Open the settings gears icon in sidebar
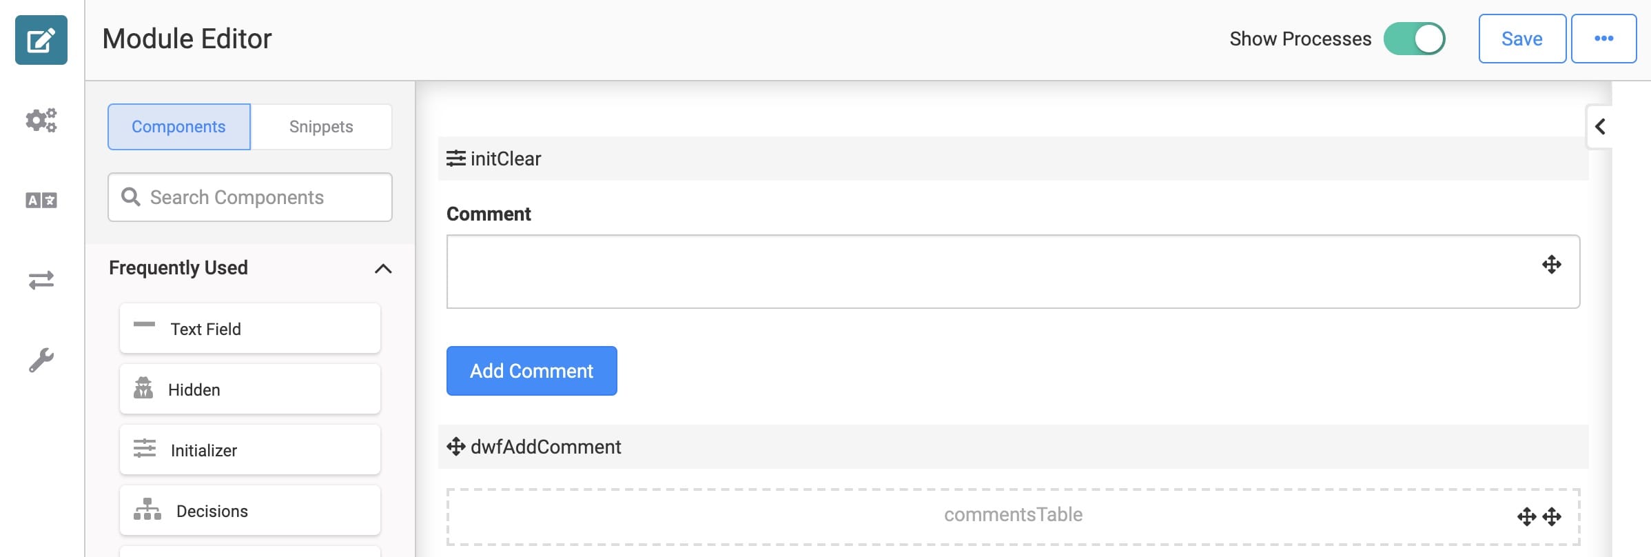Screen dimensions: 1651x557 point(41,121)
